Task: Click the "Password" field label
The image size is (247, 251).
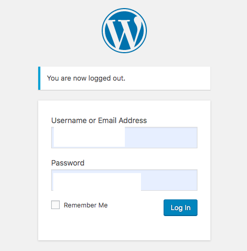Action: pos(68,163)
